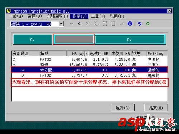Click the Pri/Log column header
Screen dimensions: 179x134
(x=157, y=54)
